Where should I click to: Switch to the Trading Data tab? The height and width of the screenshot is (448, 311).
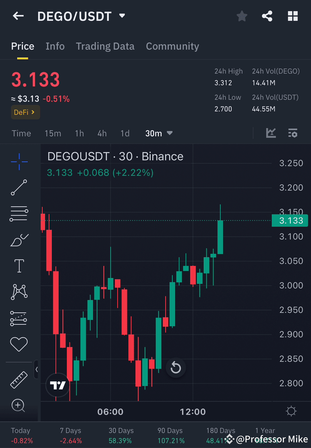pyautogui.click(x=105, y=46)
